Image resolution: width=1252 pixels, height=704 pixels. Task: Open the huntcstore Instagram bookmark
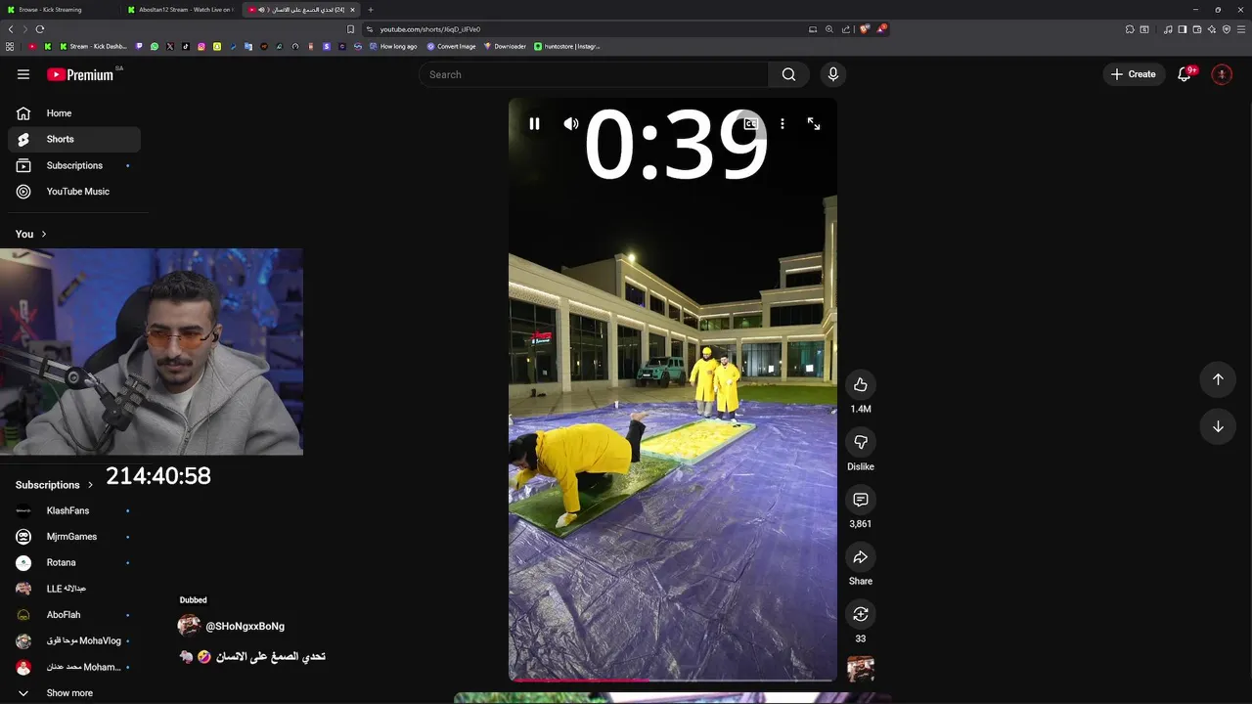(567, 46)
